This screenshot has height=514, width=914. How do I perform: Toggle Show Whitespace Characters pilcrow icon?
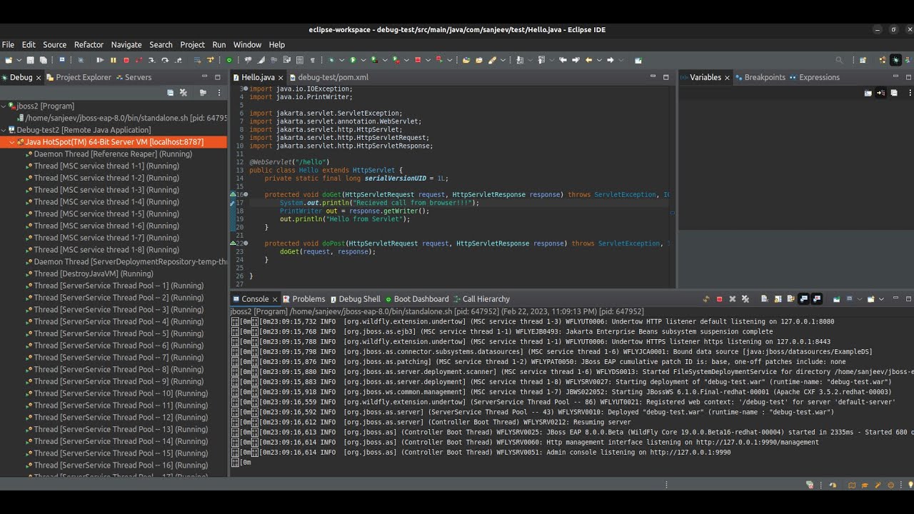tap(312, 60)
